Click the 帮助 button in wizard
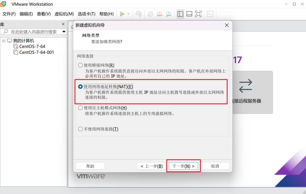Image resolution: width=306 pixels, height=194 pixels. (90, 166)
